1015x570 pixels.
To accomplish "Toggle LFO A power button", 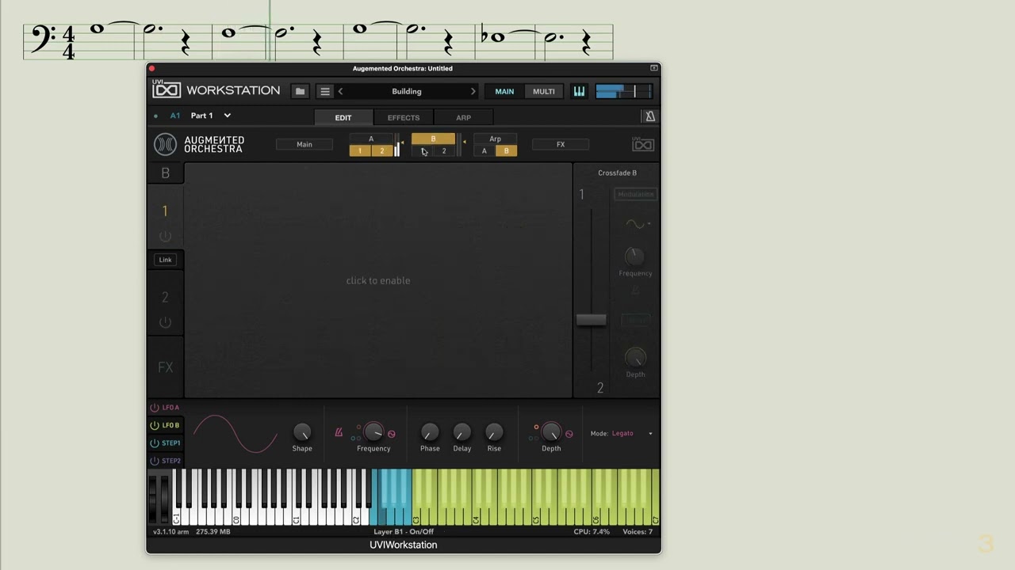I will pos(155,408).
